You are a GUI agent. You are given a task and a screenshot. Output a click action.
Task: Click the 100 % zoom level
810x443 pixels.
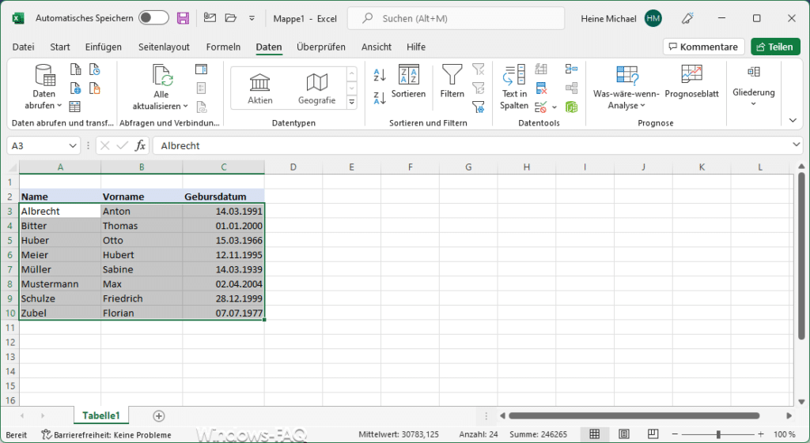pos(785,435)
